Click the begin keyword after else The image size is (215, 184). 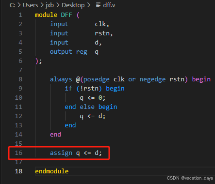click(108, 107)
